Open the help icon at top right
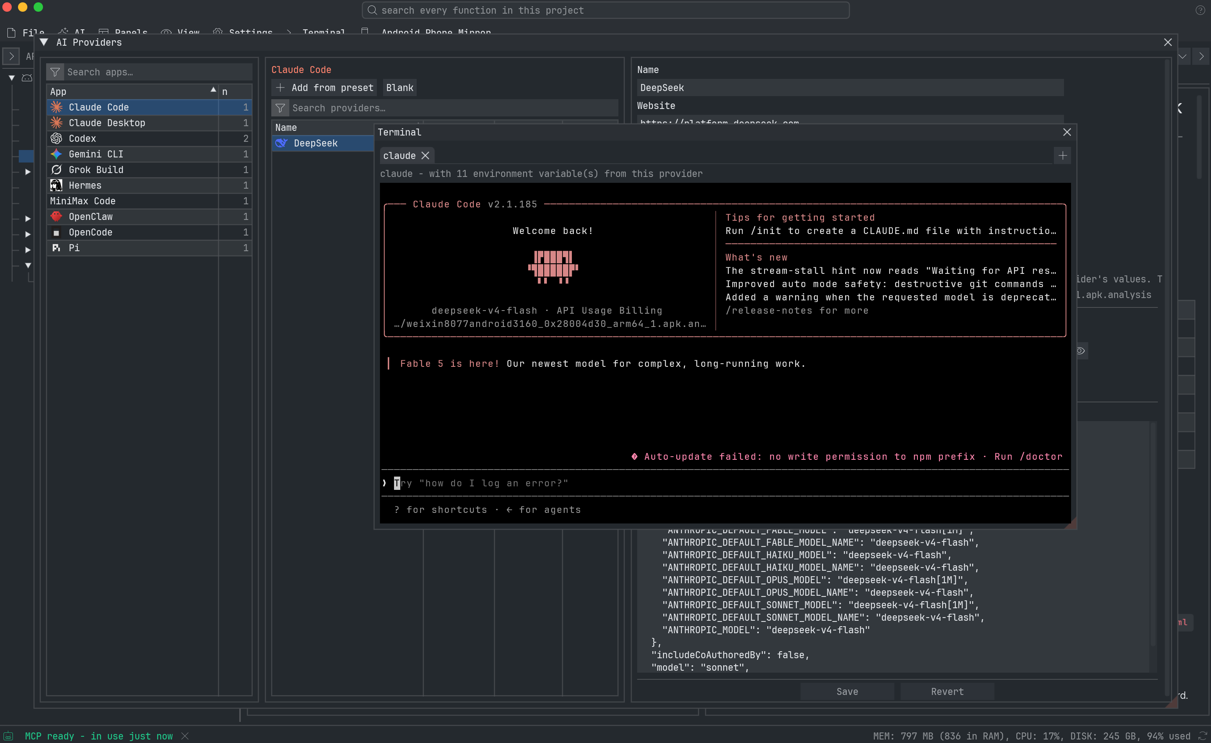The height and width of the screenshot is (743, 1211). pyautogui.click(x=1200, y=10)
